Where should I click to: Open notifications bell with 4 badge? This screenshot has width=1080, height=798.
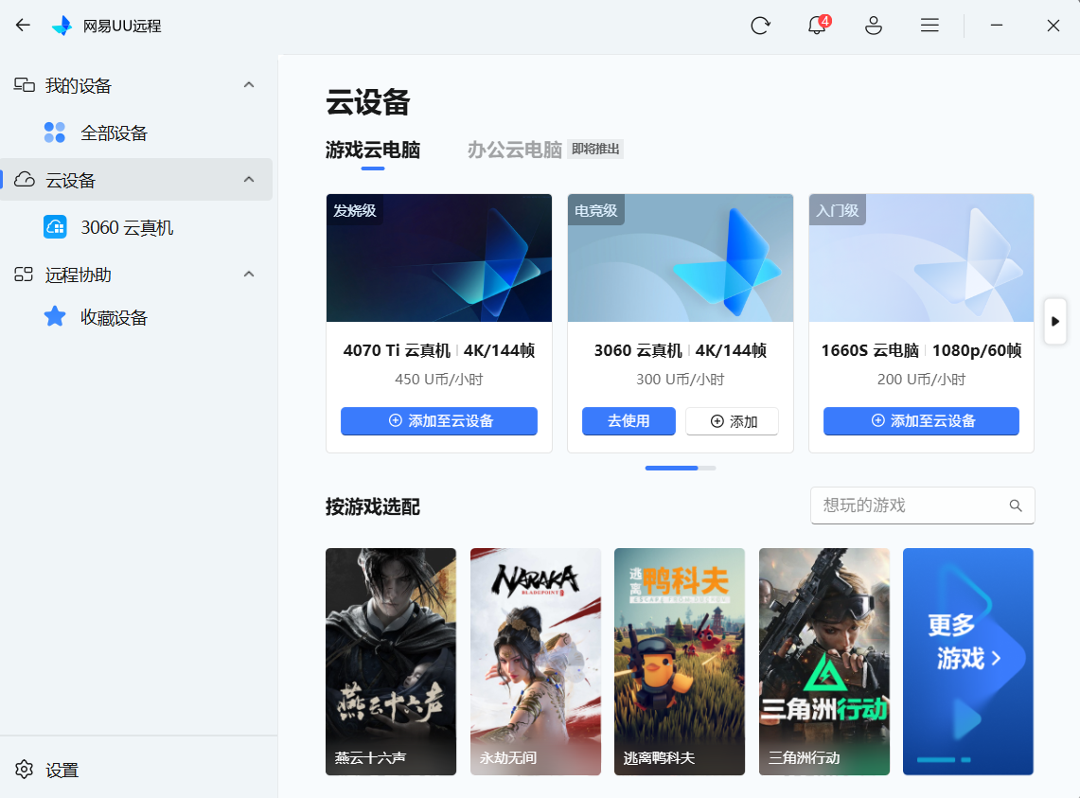coord(818,25)
